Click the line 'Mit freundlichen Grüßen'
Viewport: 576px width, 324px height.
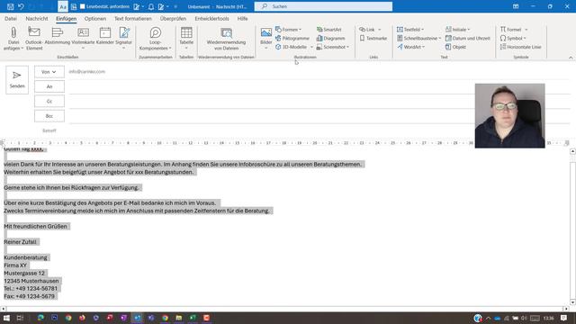(x=36, y=226)
